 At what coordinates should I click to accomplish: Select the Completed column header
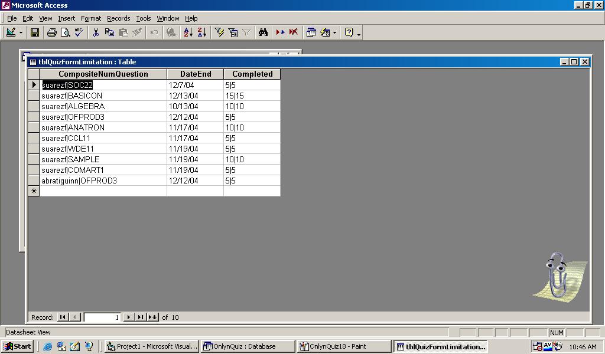252,74
